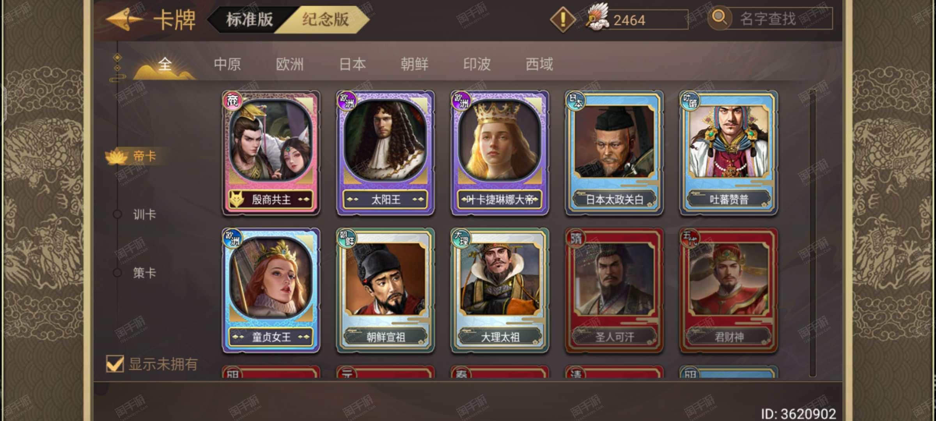Viewport: 936px width, 421px height.
Task: Click the golden back arrow icon
Action: tap(124, 19)
